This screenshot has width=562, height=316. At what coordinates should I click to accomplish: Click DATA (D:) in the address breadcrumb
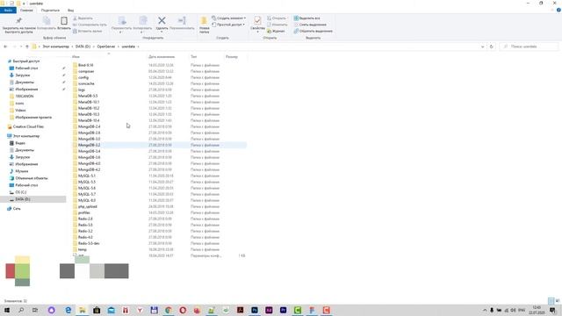click(83, 47)
